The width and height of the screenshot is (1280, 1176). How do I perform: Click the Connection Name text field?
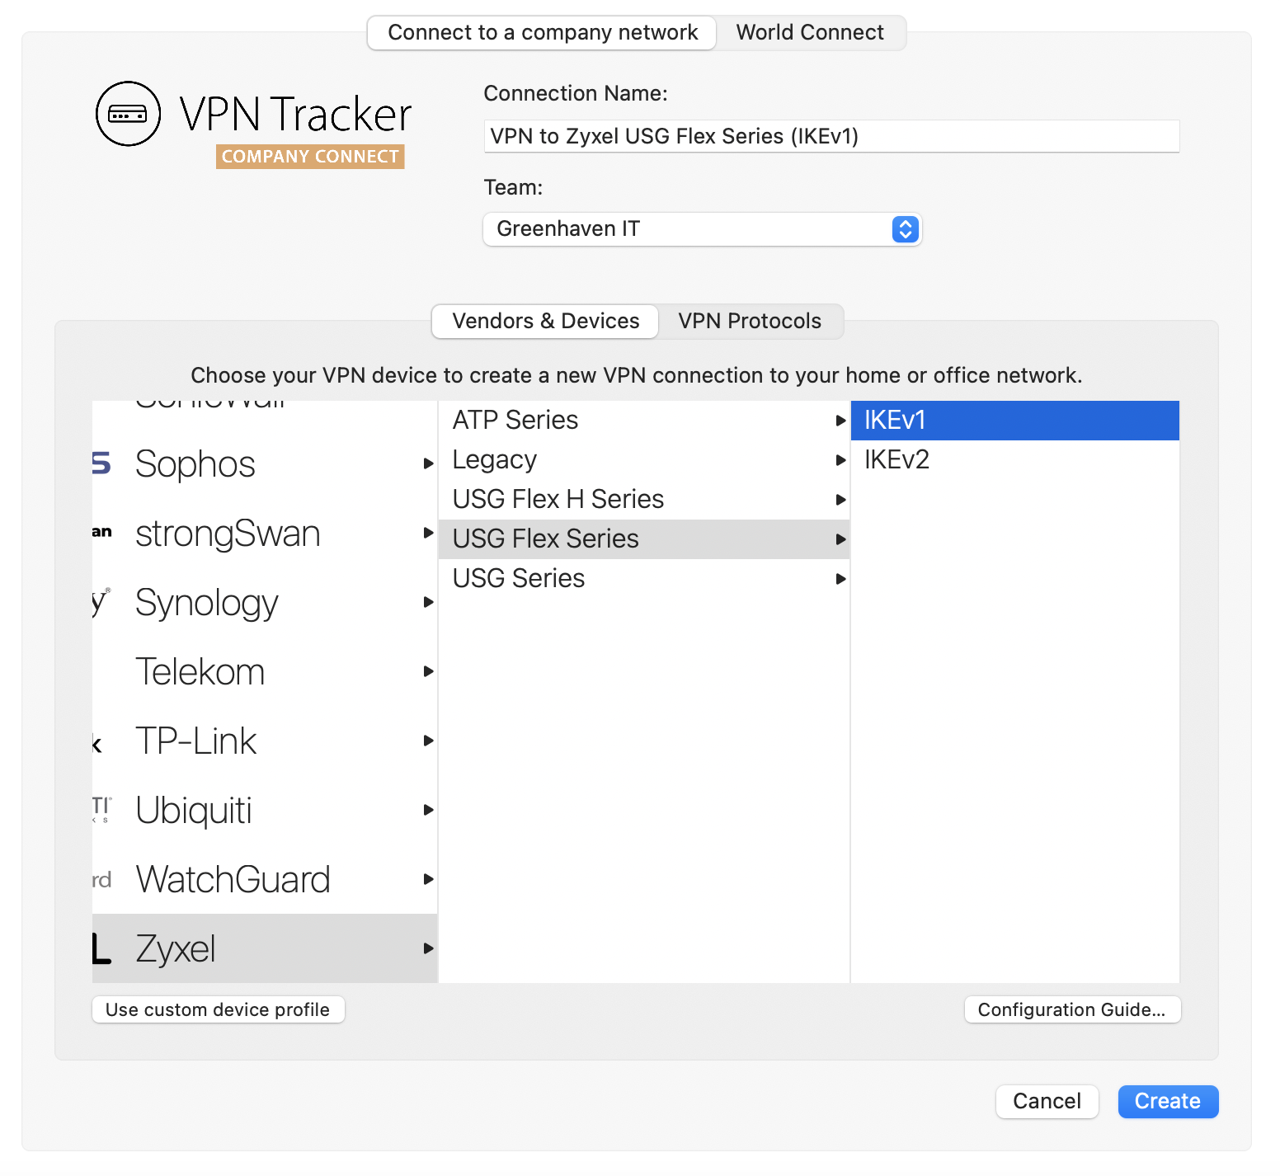[831, 136]
